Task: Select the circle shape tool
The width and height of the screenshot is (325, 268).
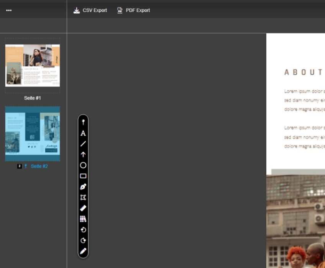Action: tap(83, 165)
